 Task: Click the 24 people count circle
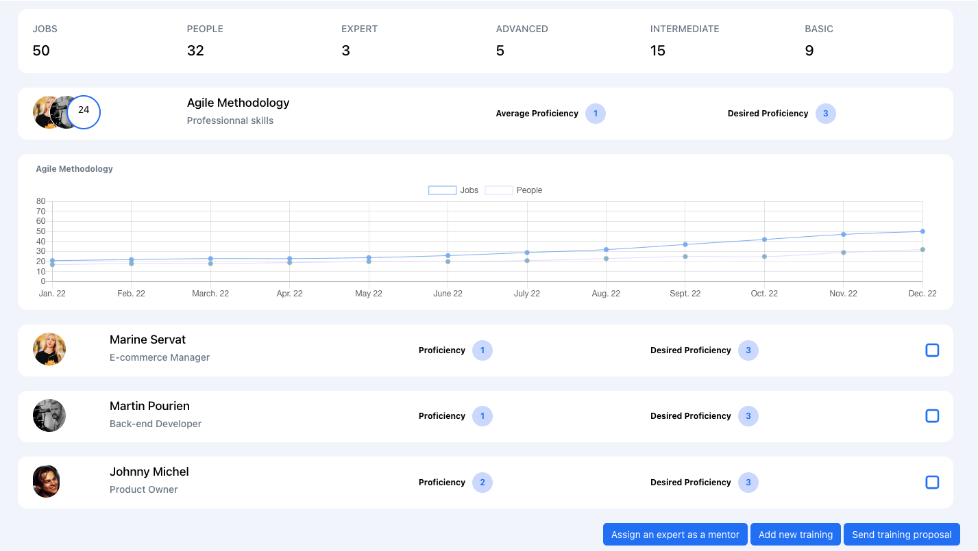click(x=84, y=112)
